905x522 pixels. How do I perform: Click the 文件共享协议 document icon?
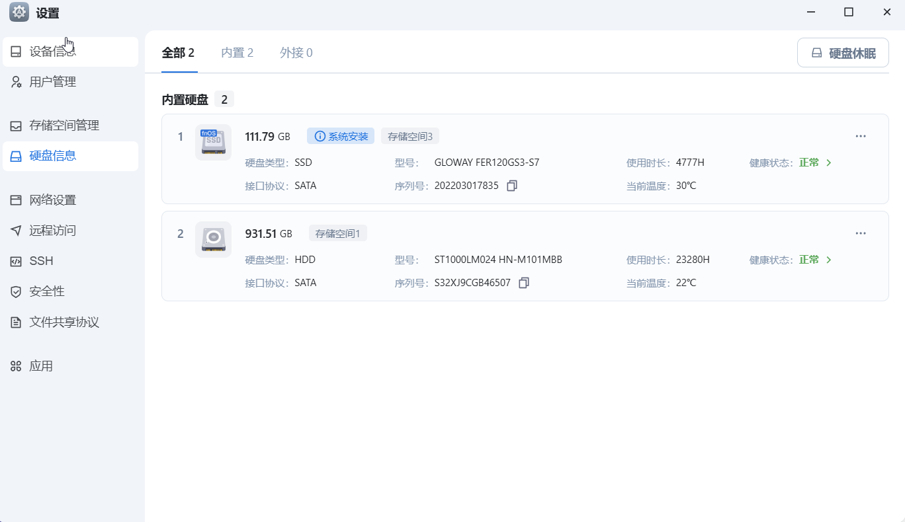coord(16,322)
